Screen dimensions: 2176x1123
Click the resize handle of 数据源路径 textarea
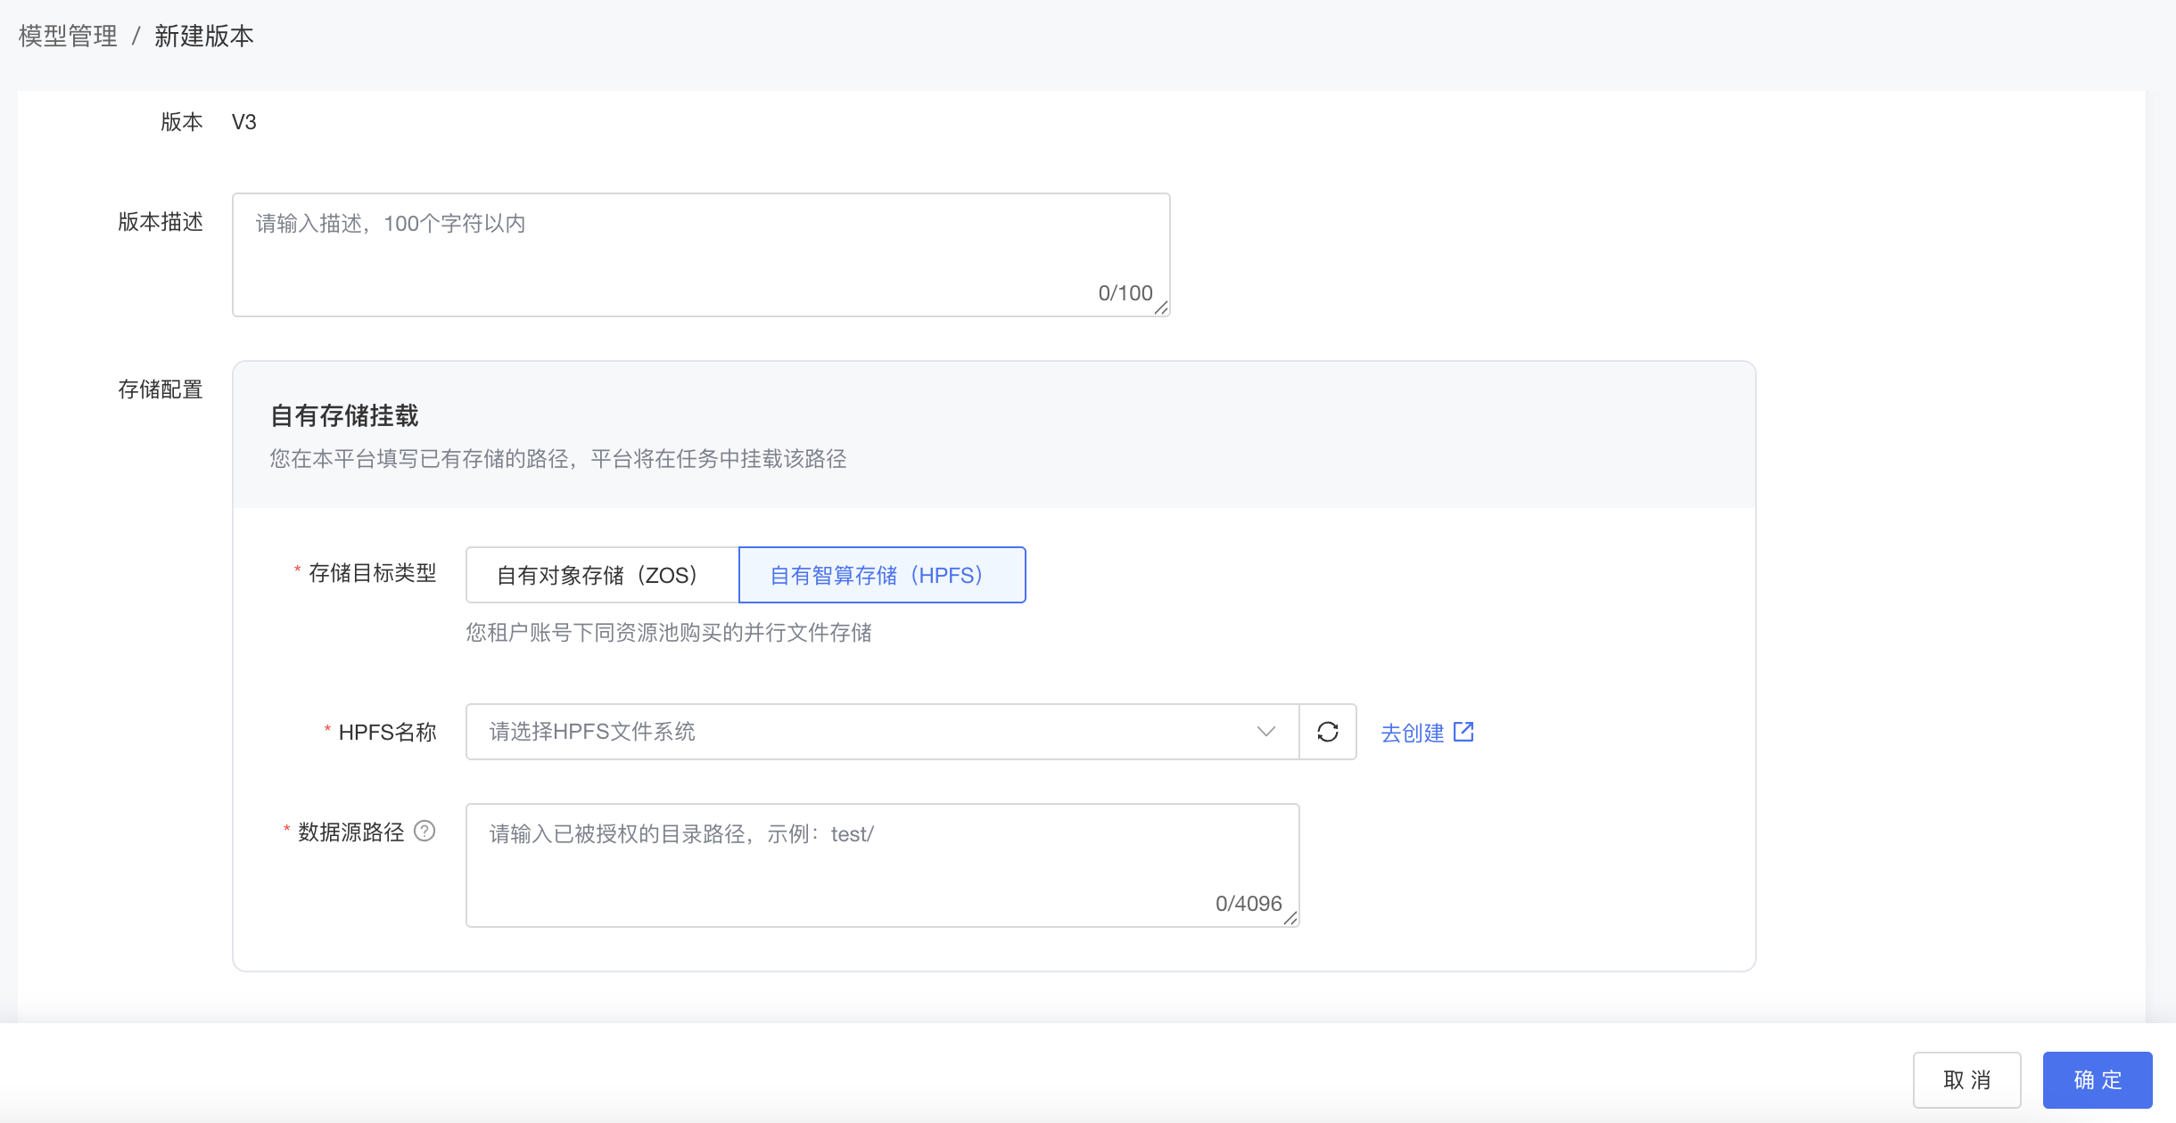click(x=1290, y=918)
